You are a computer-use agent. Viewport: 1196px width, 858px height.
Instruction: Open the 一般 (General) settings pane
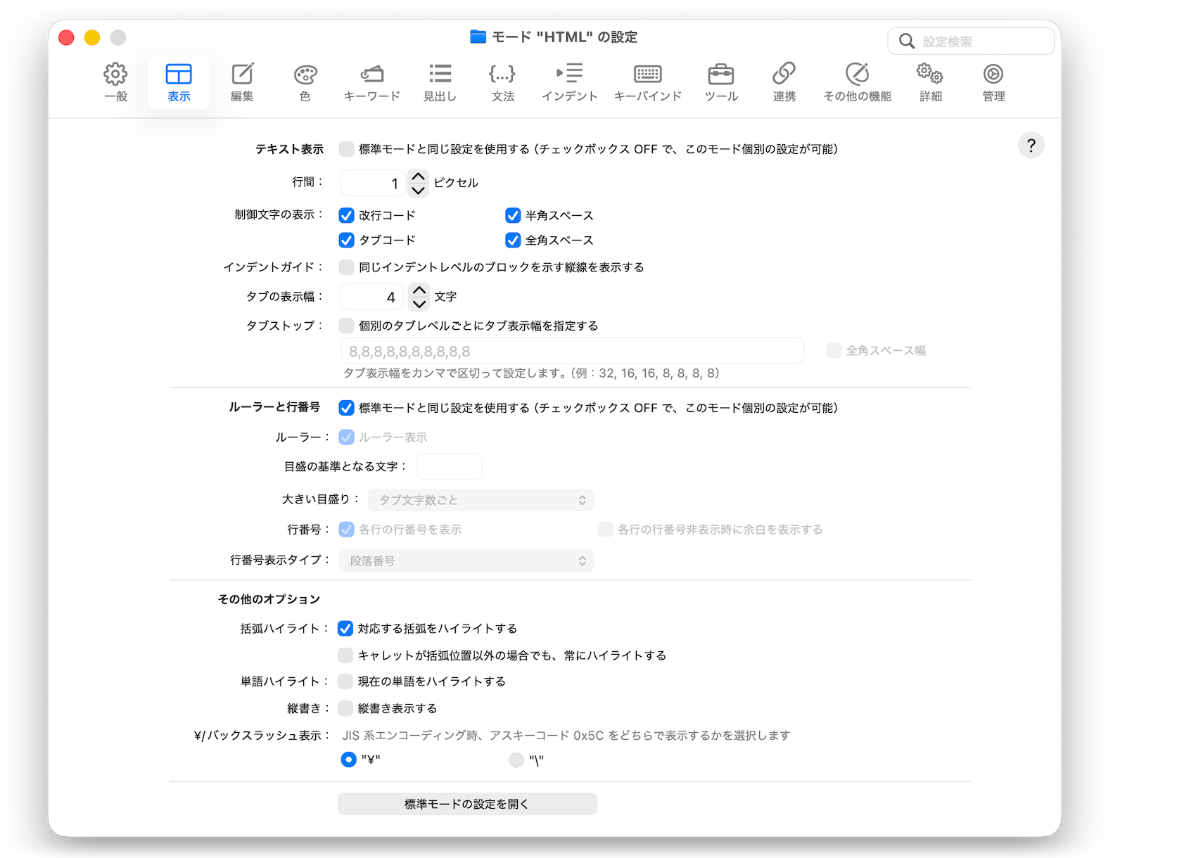click(115, 82)
